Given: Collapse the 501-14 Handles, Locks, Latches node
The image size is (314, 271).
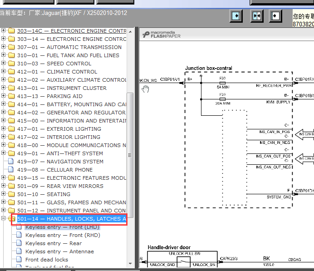Looking at the screenshot, I should 3,218.
